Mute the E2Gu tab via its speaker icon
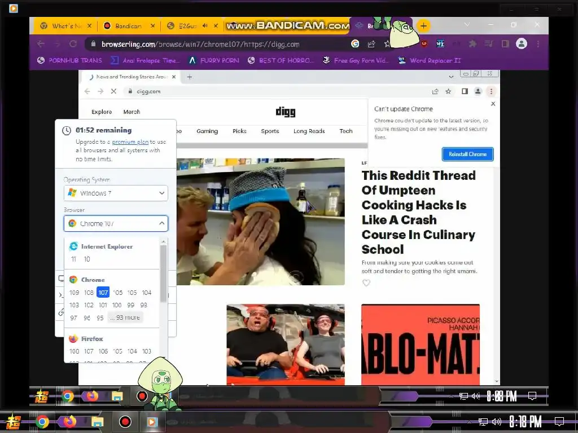578x433 pixels. point(205,26)
